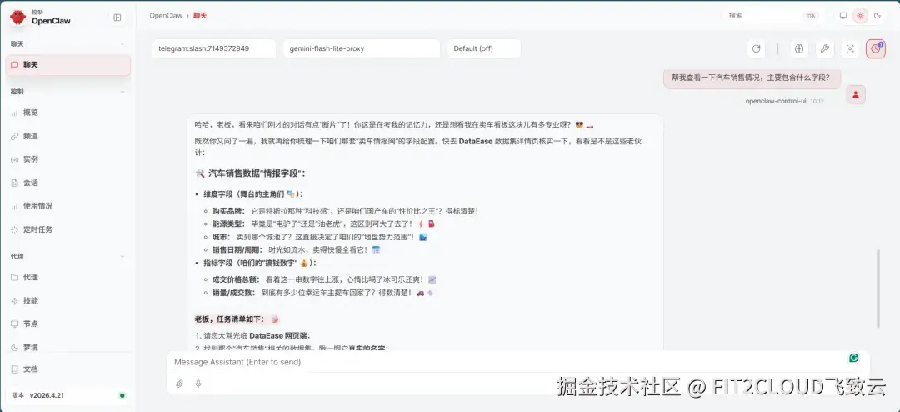Open the Default (off) dropdown
The height and width of the screenshot is (412, 900).
484,48
